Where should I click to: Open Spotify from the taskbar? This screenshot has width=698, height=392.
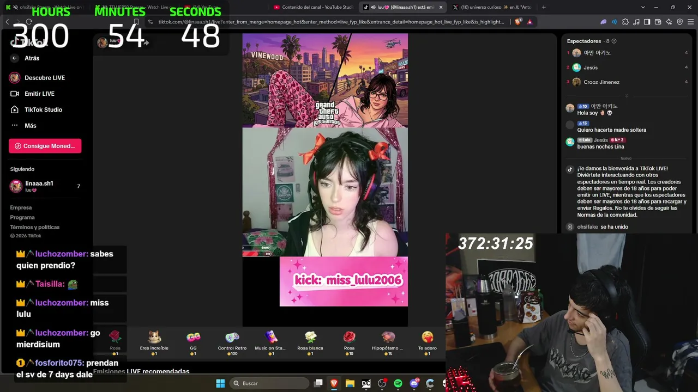398,383
